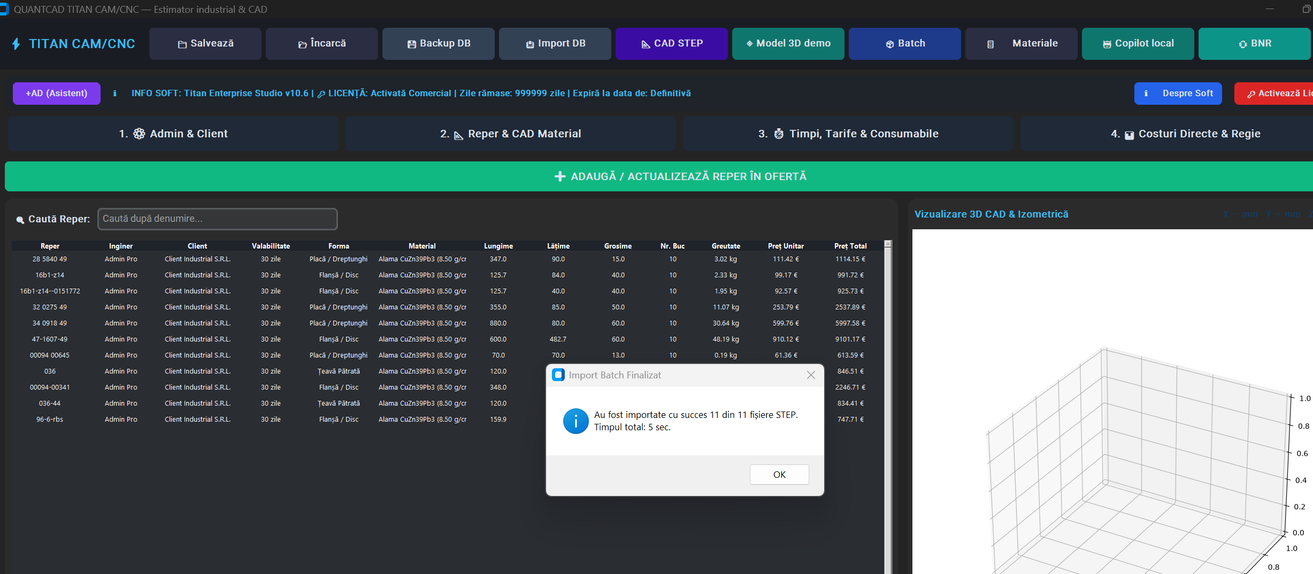Click the Greutate column header
1313x574 pixels.
[726, 246]
